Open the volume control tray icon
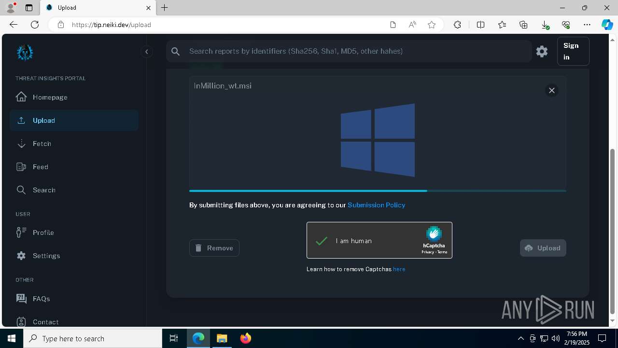618x348 pixels. click(x=555, y=338)
